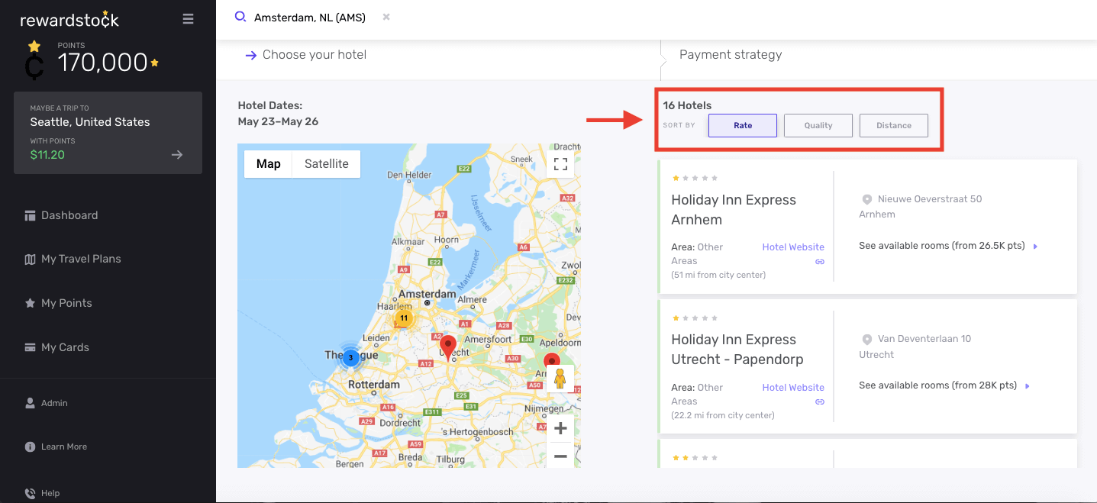
Task: Click Nieuwe Oeverstraat 50 address
Action: [930, 199]
